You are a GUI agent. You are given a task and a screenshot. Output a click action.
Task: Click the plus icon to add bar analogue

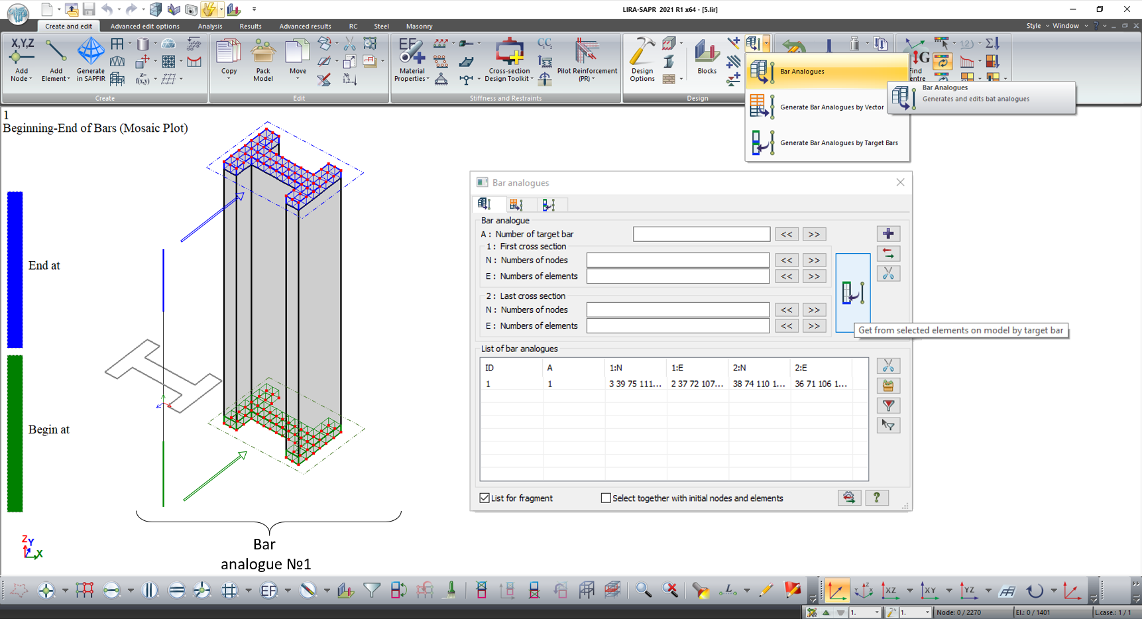tap(888, 234)
